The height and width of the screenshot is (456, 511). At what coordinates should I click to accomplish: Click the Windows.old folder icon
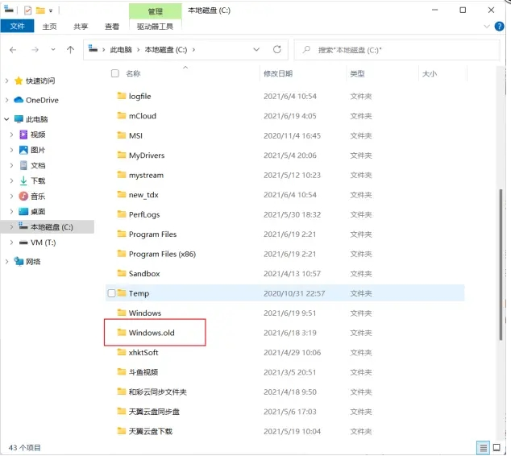coord(122,333)
